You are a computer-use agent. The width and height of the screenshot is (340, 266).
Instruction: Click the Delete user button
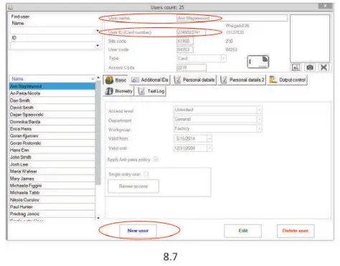point(296,231)
